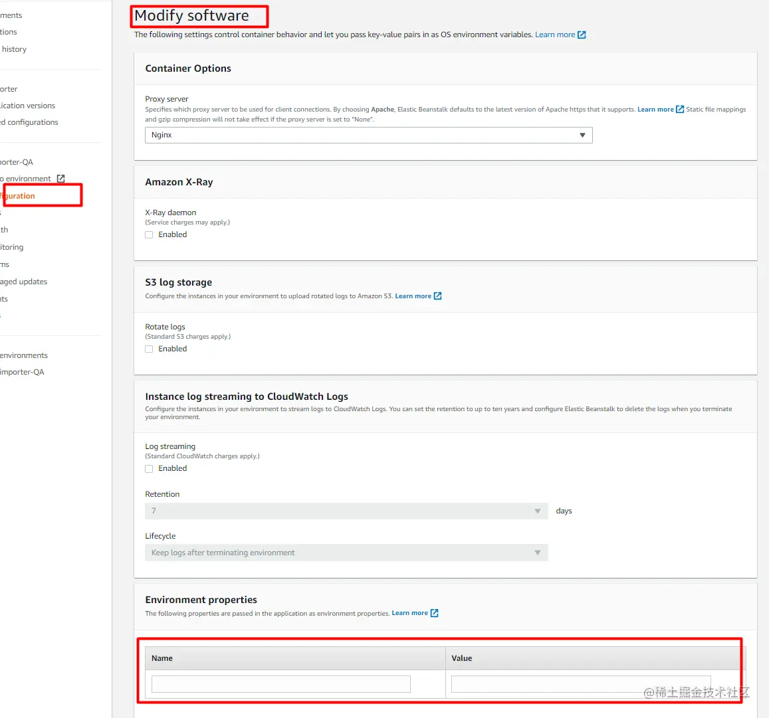The image size is (769, 718).
Task: Click the dropdown arrow of Nginx selector
Action: [582, 135]
